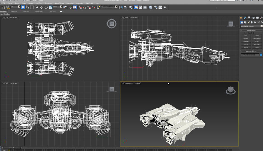263x151 pixels.
Task: Toggle Keyboard Shortcut Override
Action: point(75,7)
